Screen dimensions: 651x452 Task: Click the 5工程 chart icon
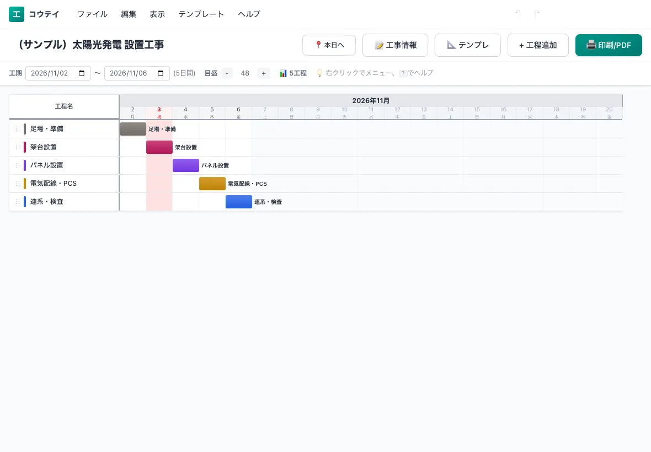(x=283, y=73)
